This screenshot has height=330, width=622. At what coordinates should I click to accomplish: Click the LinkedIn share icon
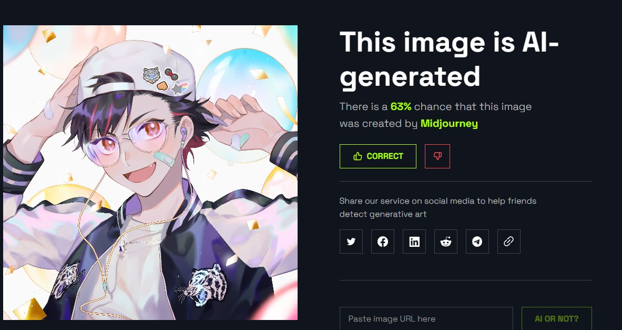(x=414, y=242)
